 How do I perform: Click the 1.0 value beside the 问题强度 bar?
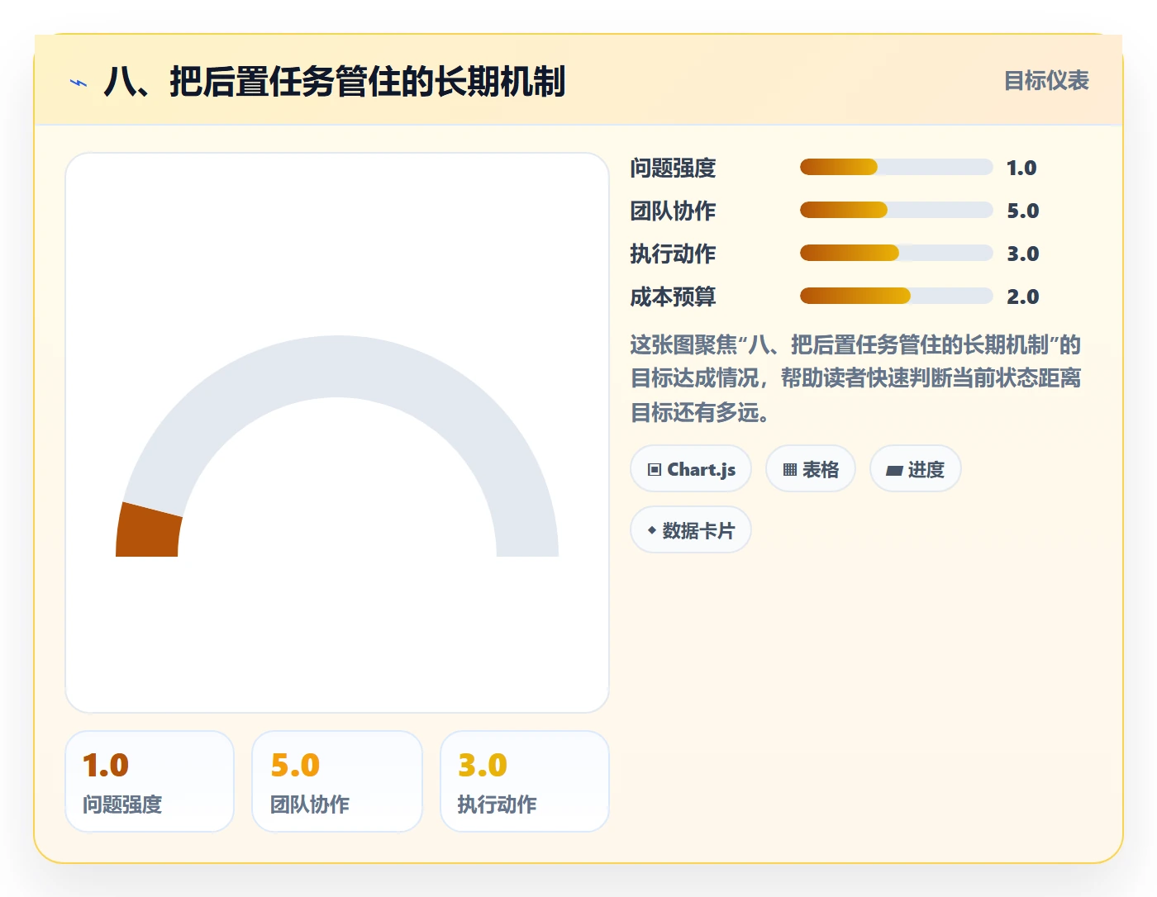point(1021,168)
